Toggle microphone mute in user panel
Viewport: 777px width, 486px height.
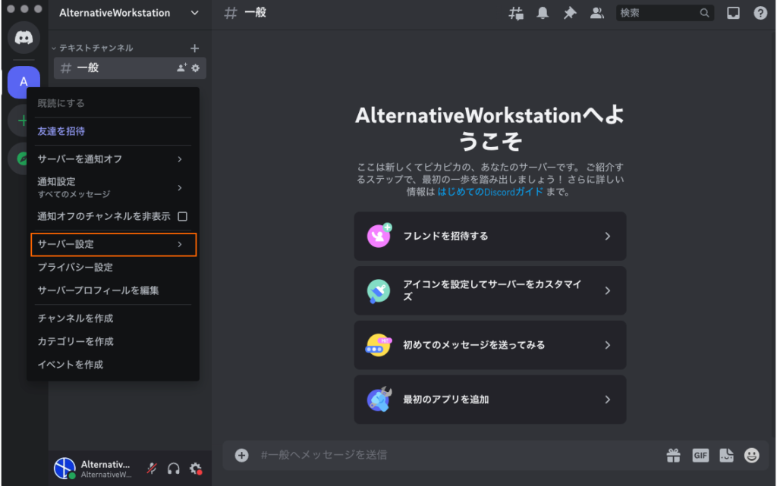[x=152, y=469]
